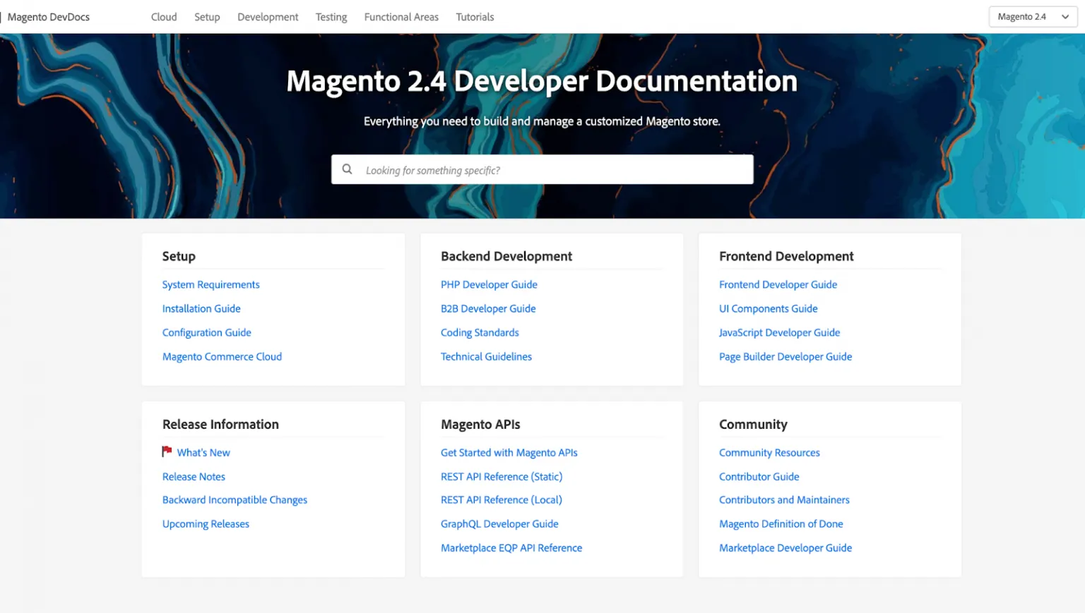Click the Release Information card heading

pos(220,424)
